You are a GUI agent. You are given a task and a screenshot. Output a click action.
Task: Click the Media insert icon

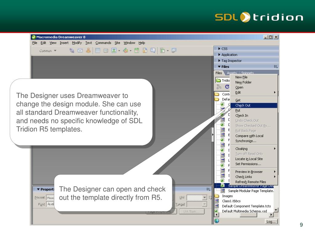[126, 50]
